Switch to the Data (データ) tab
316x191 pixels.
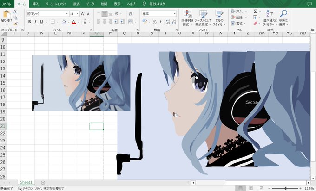pyautogui.click(x=90, y=4)
